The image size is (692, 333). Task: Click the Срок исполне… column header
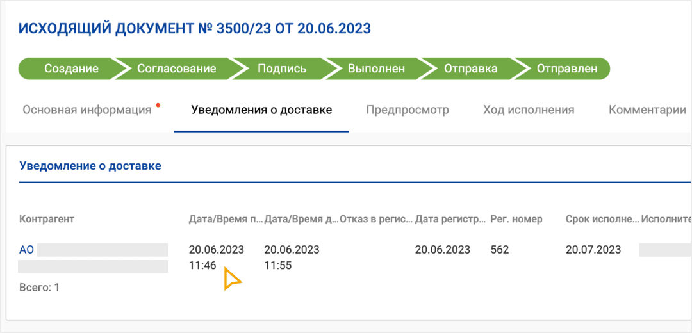tap(602, 219)
